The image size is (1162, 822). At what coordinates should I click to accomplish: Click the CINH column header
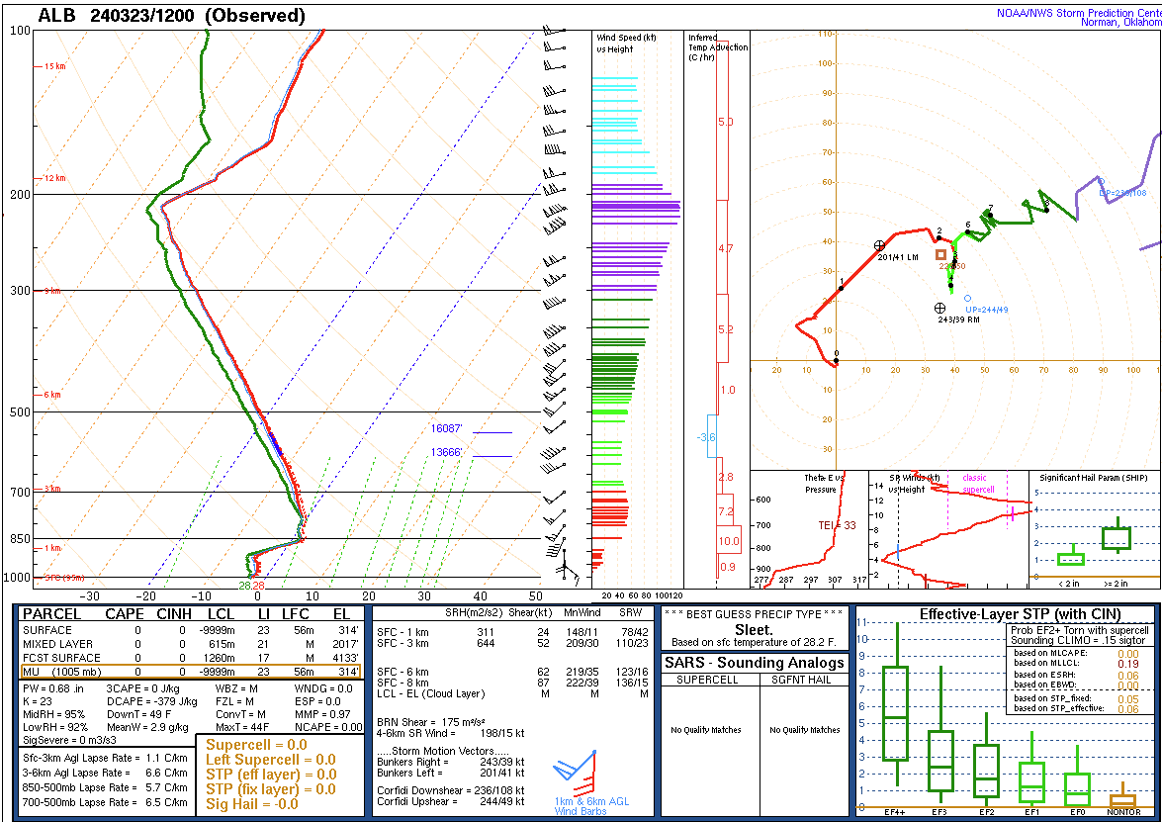tap(174, 614)
